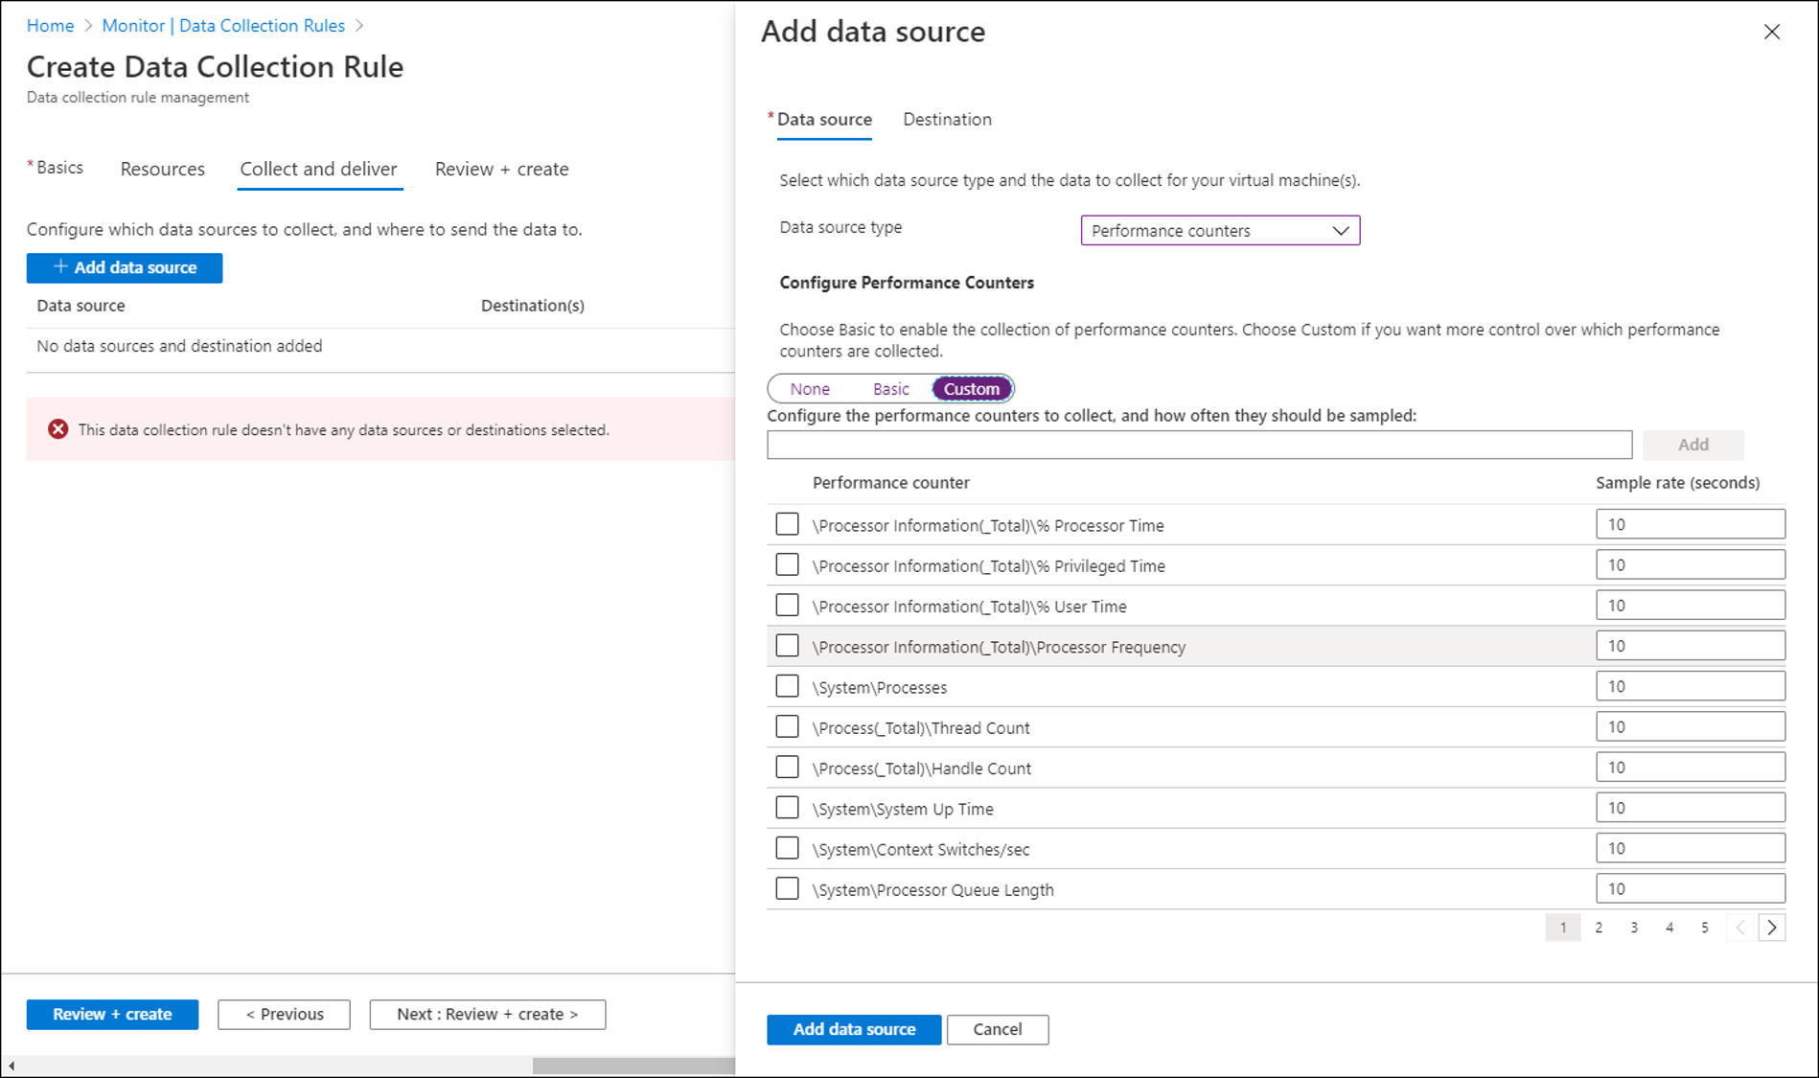This screenshot has width=1819, height=1078.
Task: Choose Basic performance counter mode
Action: [890, 389]
